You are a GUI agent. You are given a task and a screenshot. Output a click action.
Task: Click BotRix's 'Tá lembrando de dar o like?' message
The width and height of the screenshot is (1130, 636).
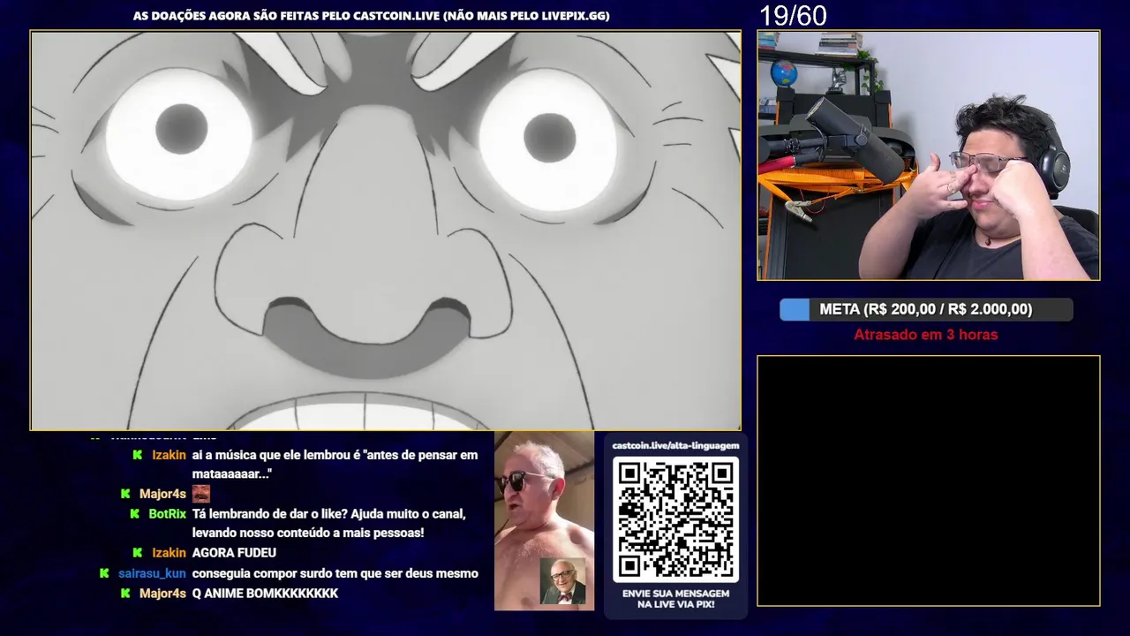click(328, 524)
